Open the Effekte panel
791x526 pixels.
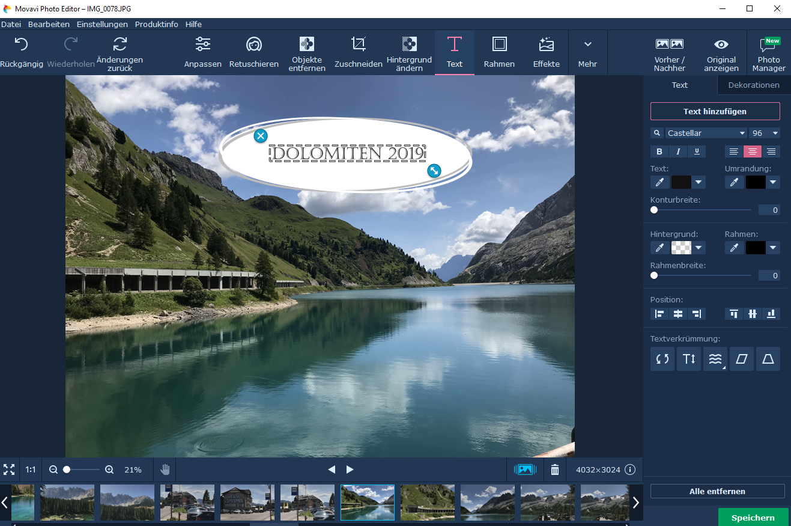pyautogui.click(x=546, y=52)
